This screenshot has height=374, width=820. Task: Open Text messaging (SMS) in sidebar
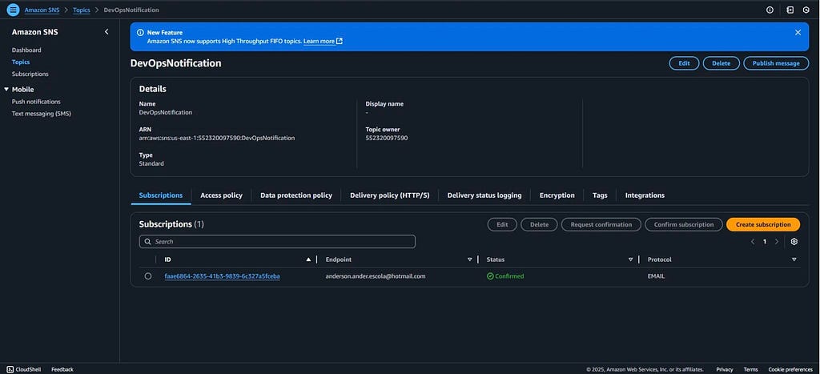(x=42, y=114)
